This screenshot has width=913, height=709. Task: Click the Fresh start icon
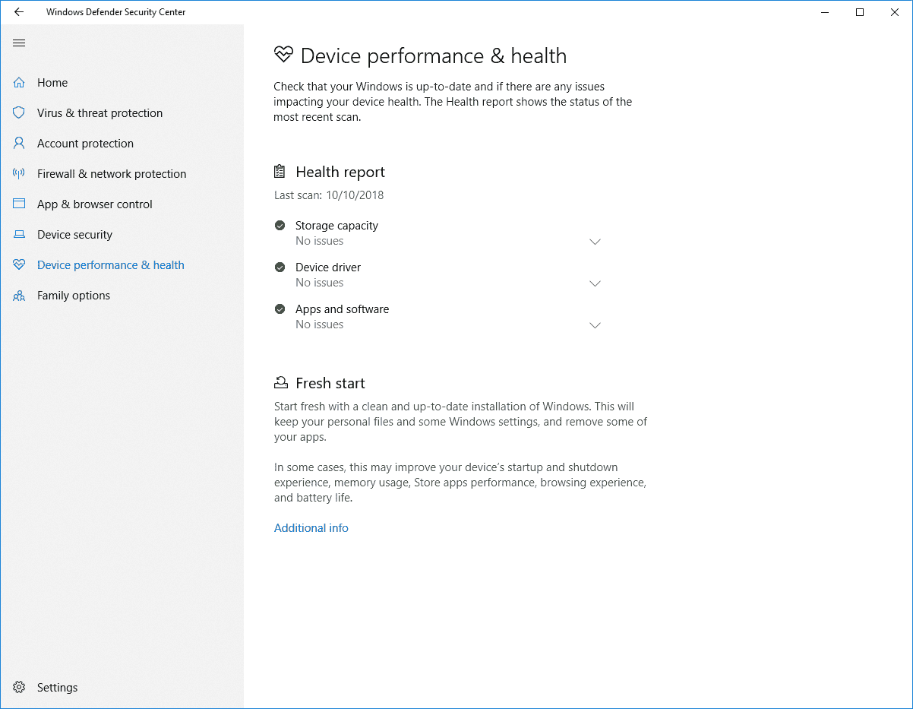281,383
